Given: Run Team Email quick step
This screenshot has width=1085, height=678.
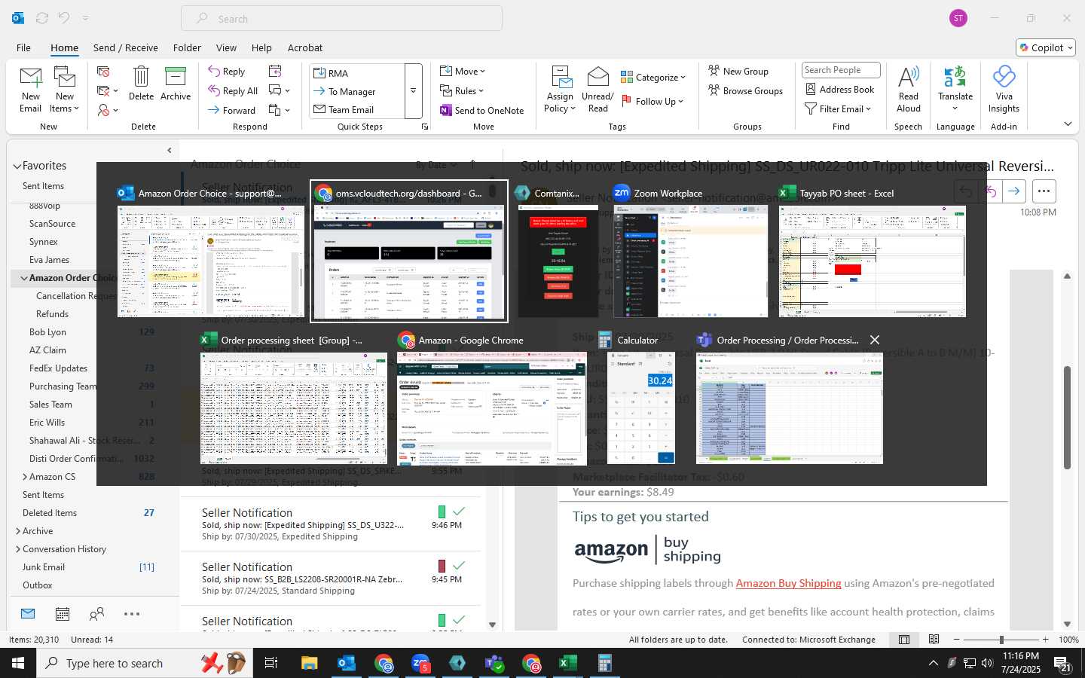Looking at the screenshot, I should 357,109.
